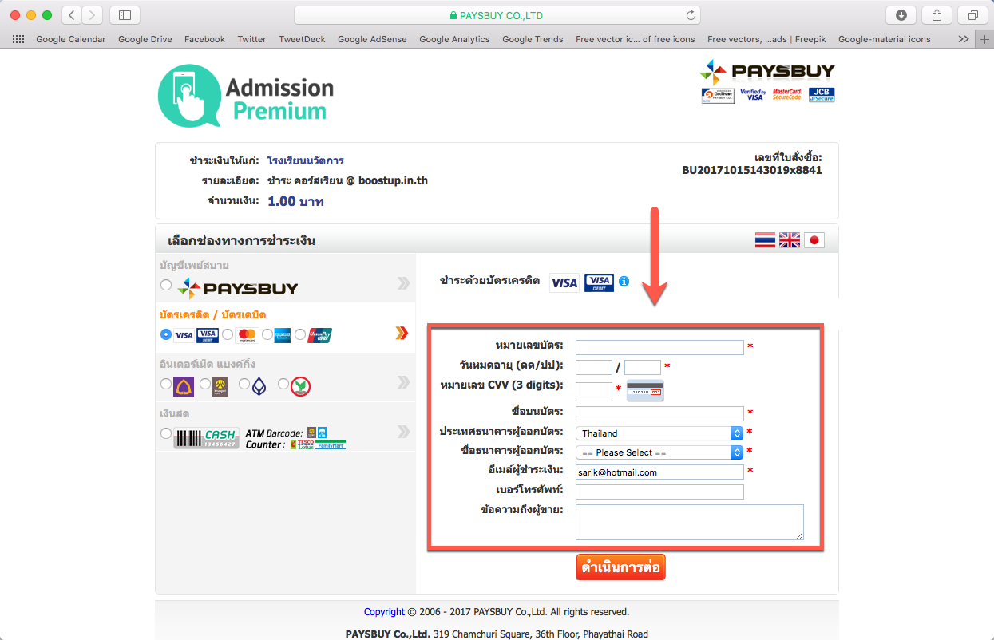This screenshot has height=640, width=994.
Task: Click the card number input field
Action: [x=659, y=347]
